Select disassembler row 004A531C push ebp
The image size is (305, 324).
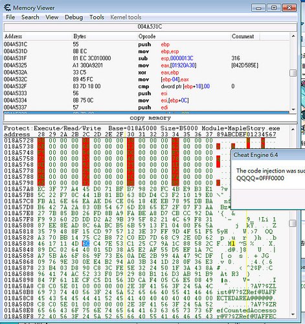[x=146, y=44]
